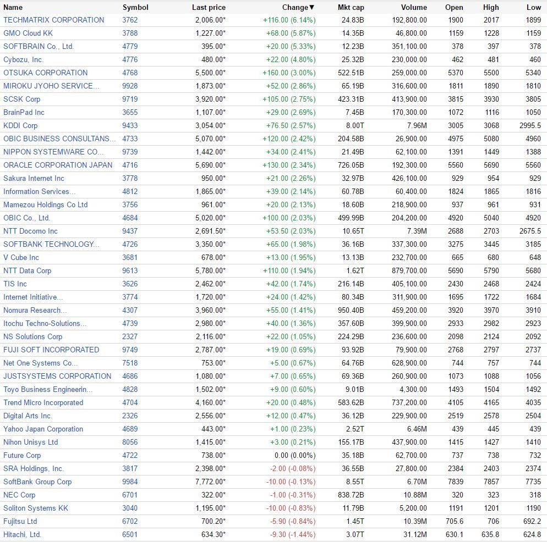
Task: Sort by Last price column header
Action: pyautogui.click(x=209, y=7)
